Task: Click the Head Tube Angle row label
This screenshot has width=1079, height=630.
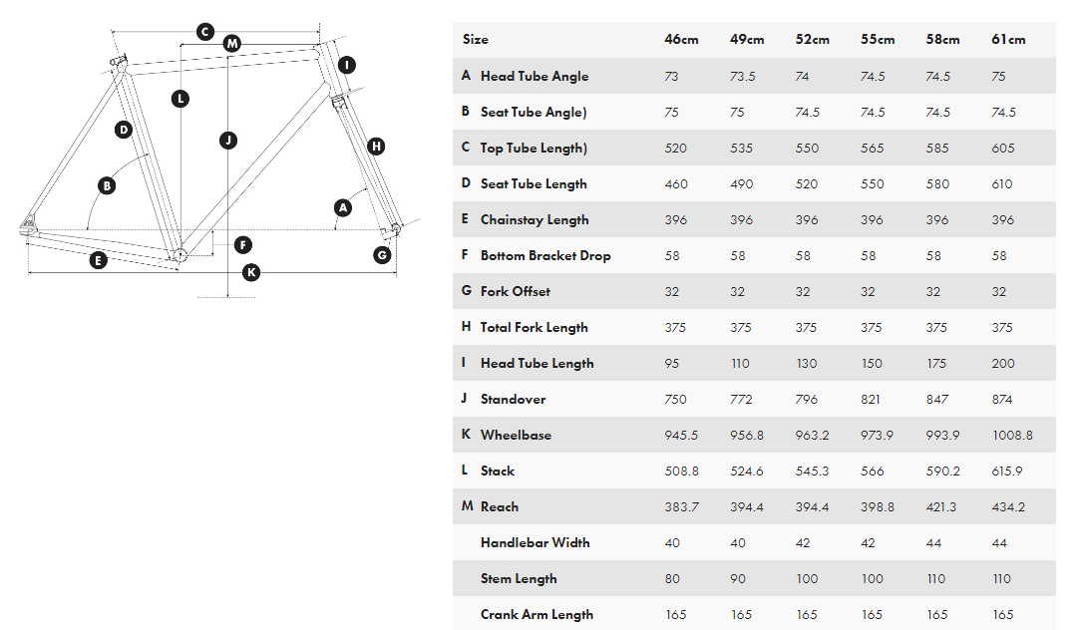Action: click(x=535, y=76)
